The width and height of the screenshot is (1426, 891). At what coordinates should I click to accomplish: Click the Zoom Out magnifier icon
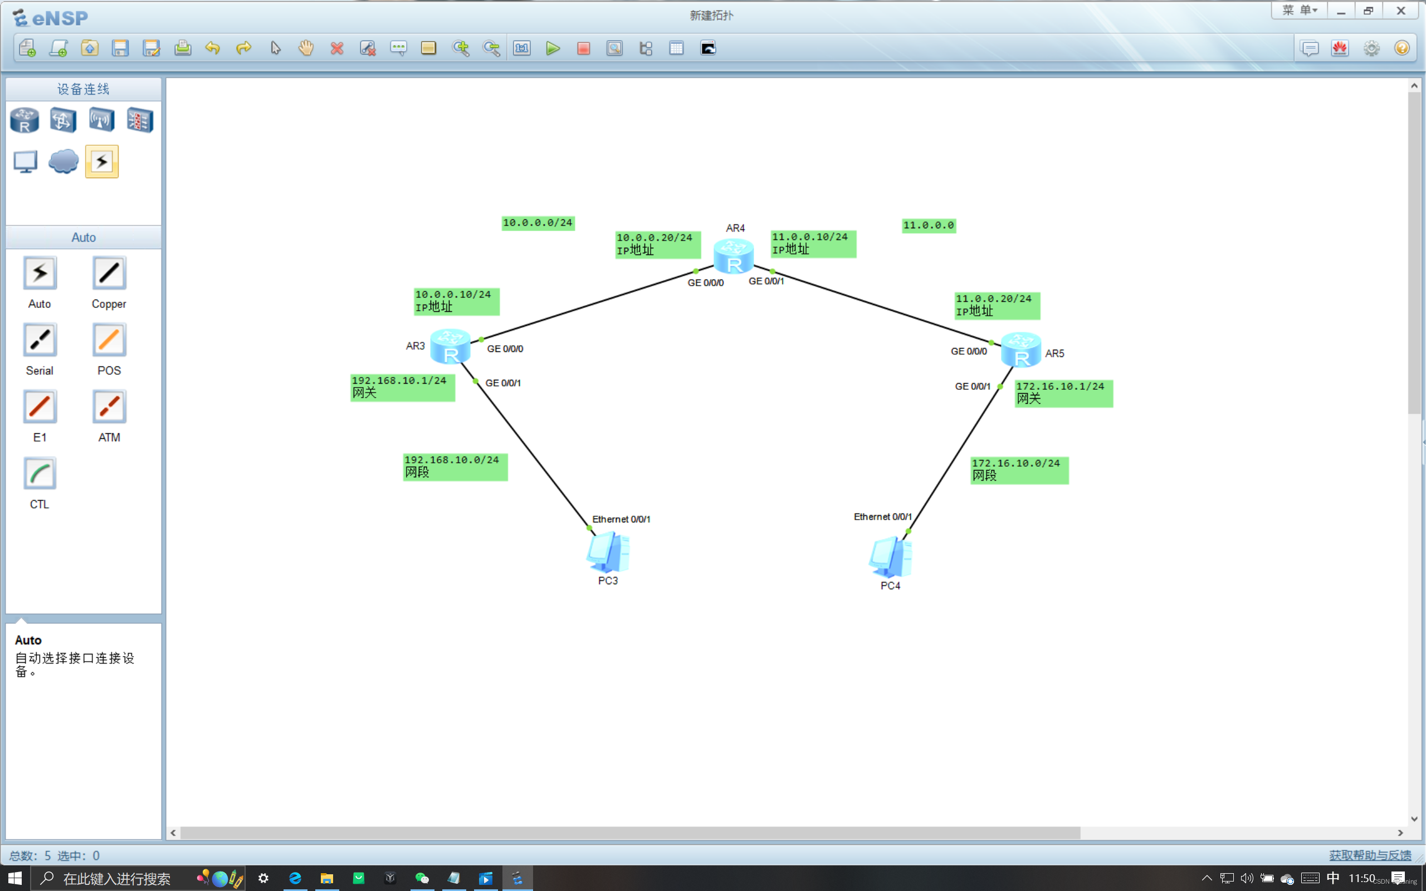coord(491,48)
